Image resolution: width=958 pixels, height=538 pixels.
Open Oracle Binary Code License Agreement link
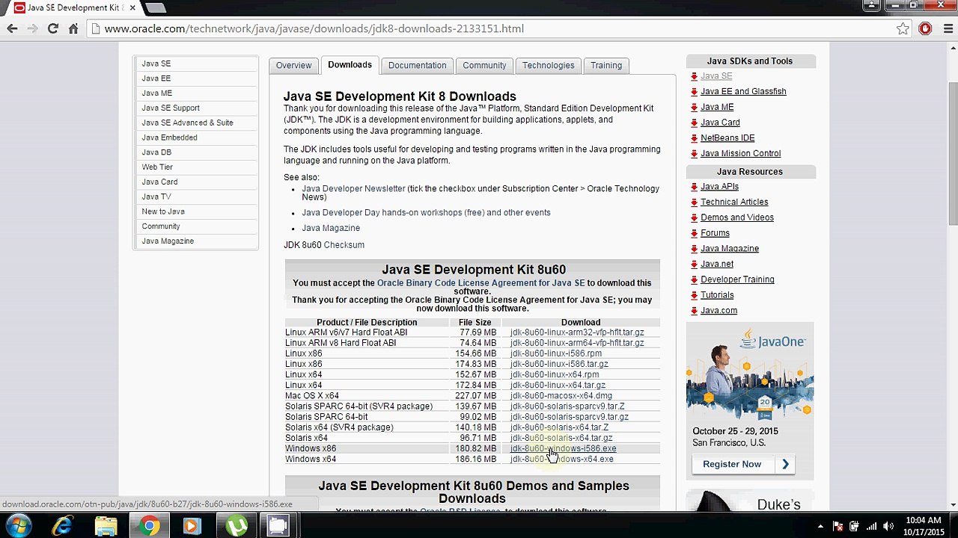(x=480, y=283)
